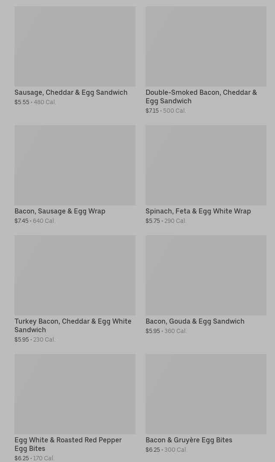
Task: Click the $5.55 480 Cal. price line
Action: coord(35,102)
